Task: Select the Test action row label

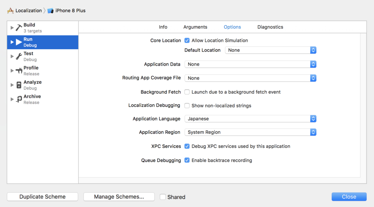Action: (28, 53)
